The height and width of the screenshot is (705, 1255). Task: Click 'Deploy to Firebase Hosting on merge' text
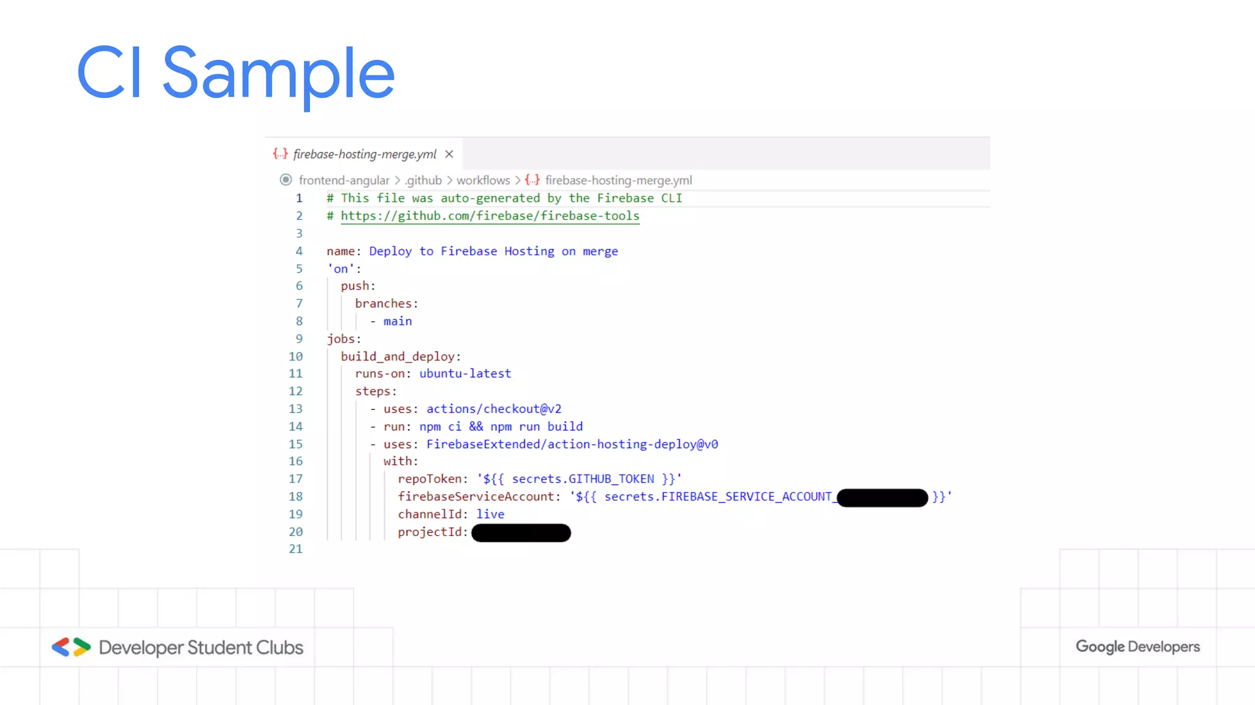[493, 252]
